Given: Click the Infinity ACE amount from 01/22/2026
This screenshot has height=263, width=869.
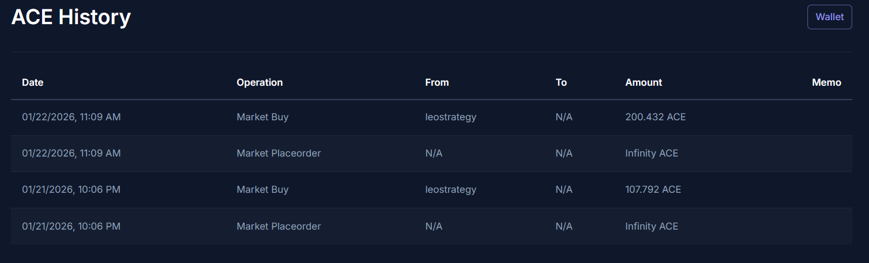Looking at the screenshot, I should point(652,153).
